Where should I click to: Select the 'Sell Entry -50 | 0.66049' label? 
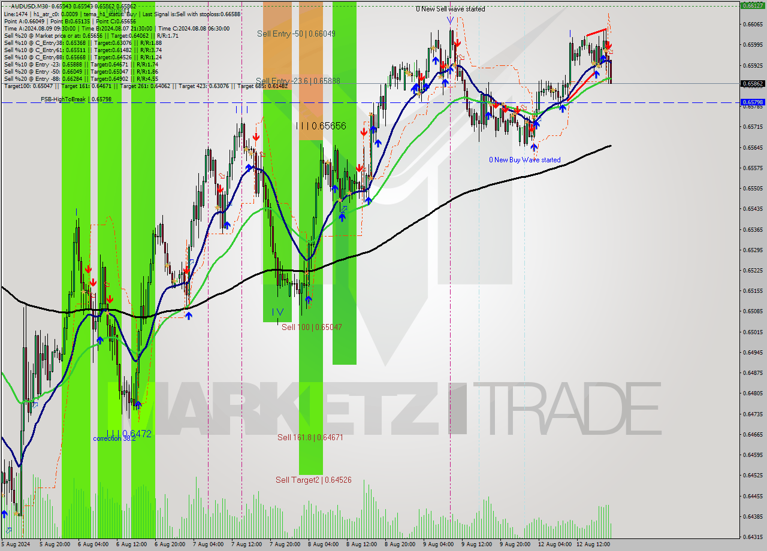[296, 34]
